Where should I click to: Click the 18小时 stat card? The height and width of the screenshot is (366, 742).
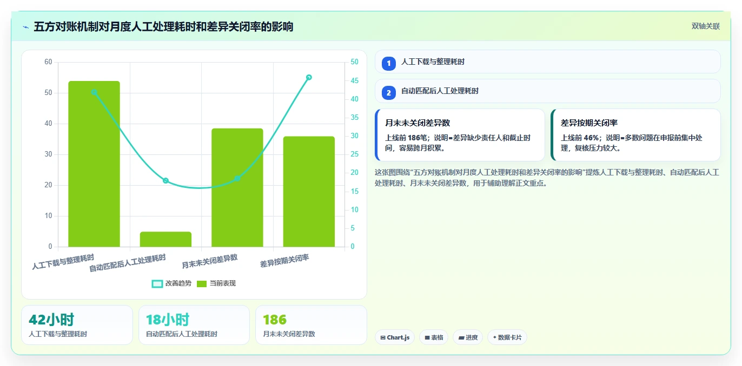tap(194, 325)
